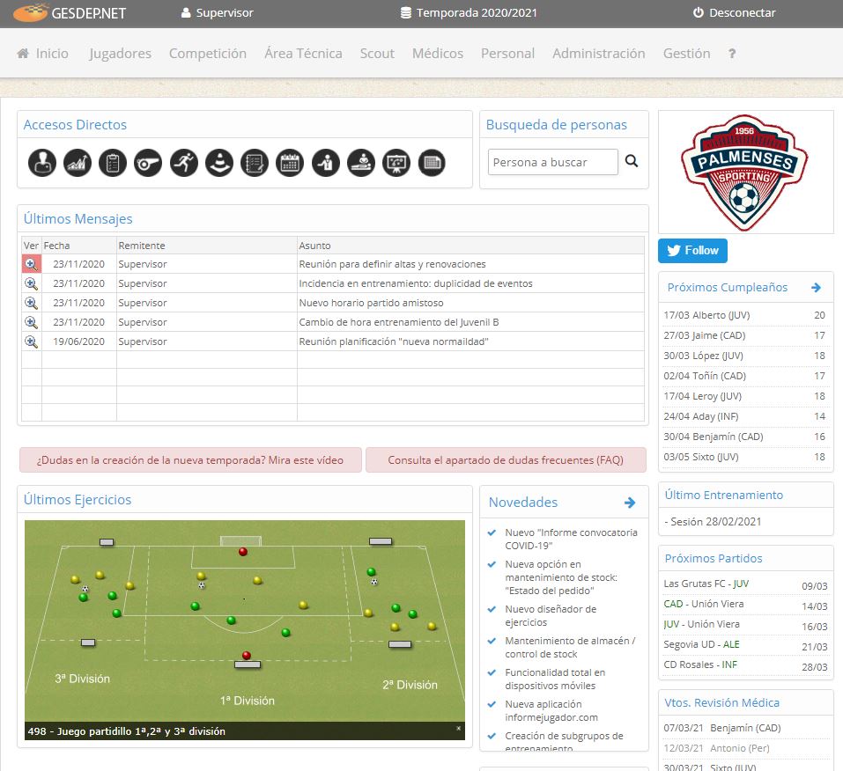Viewport: 843px width, 771px height.
Task: Click the physiotherapy (massage table) shortcut icon
Action: pyautogui.click(x=361, y=163)
